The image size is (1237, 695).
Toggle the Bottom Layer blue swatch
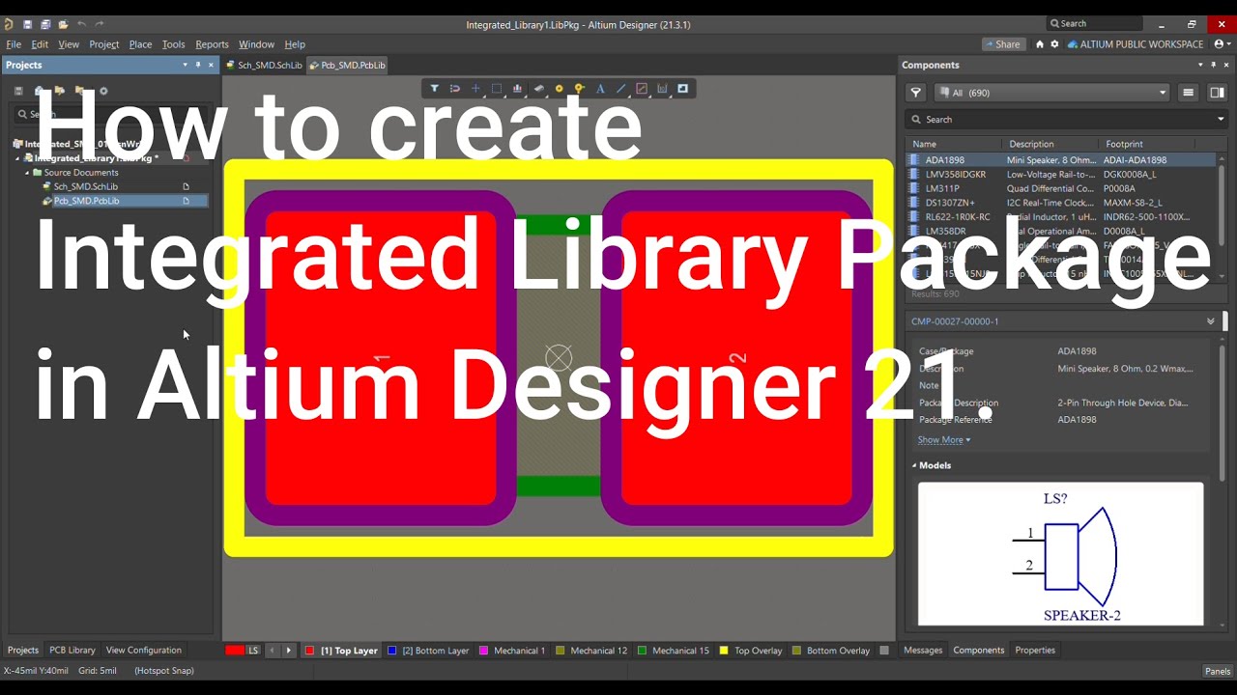click(x=392, y=651)
